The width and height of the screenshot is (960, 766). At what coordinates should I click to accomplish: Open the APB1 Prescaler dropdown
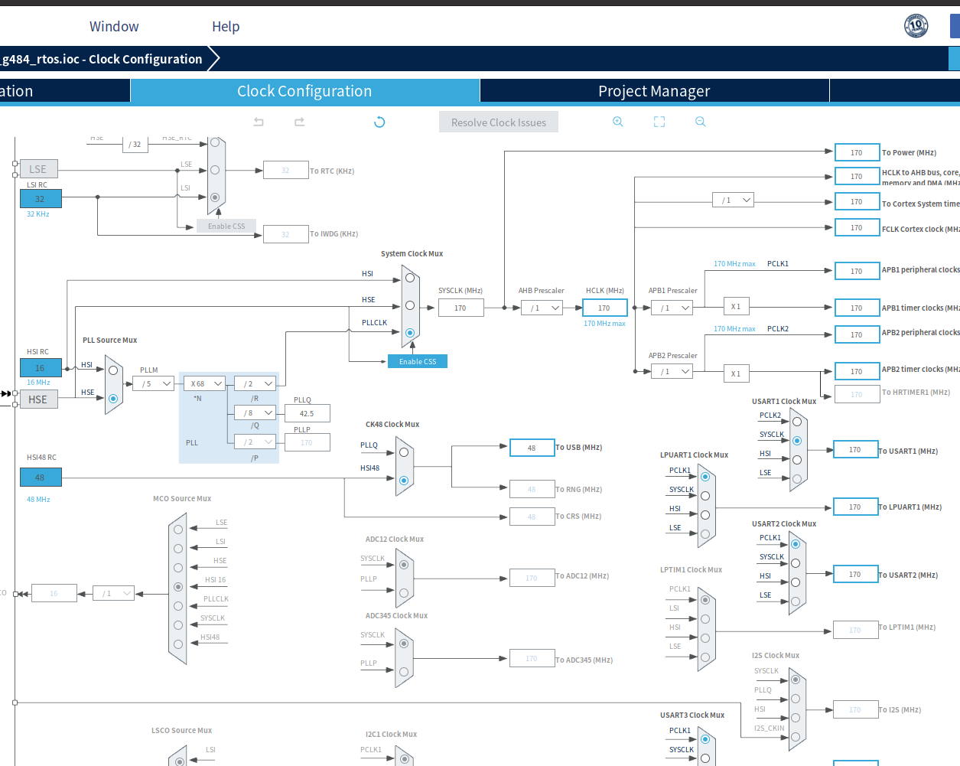(672, 308)
